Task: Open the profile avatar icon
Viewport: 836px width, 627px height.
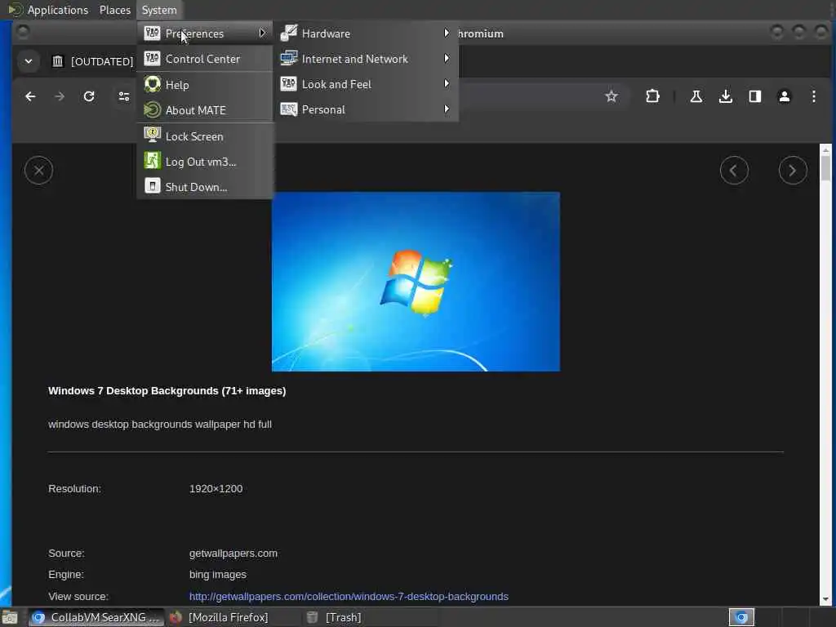Action: [x=785, y=96]
